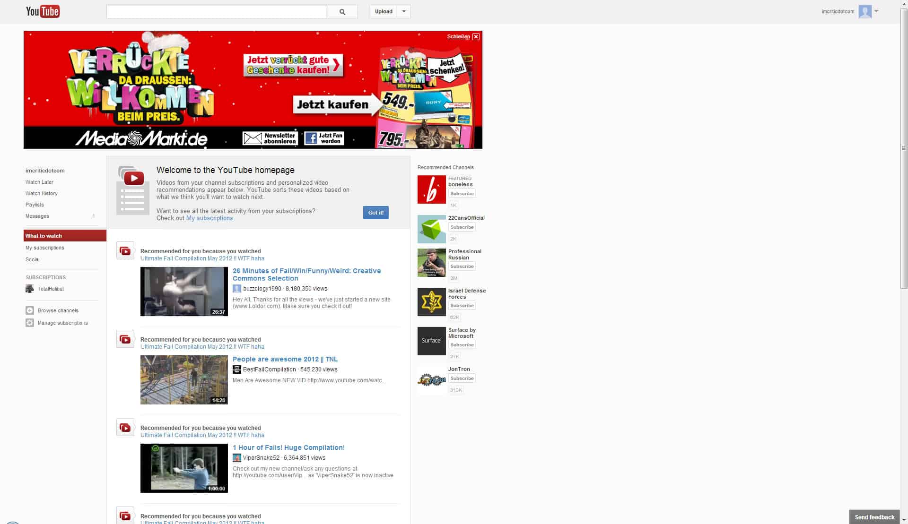
Task: Click buzzology1990 channel name
Action: pos(262,289)
